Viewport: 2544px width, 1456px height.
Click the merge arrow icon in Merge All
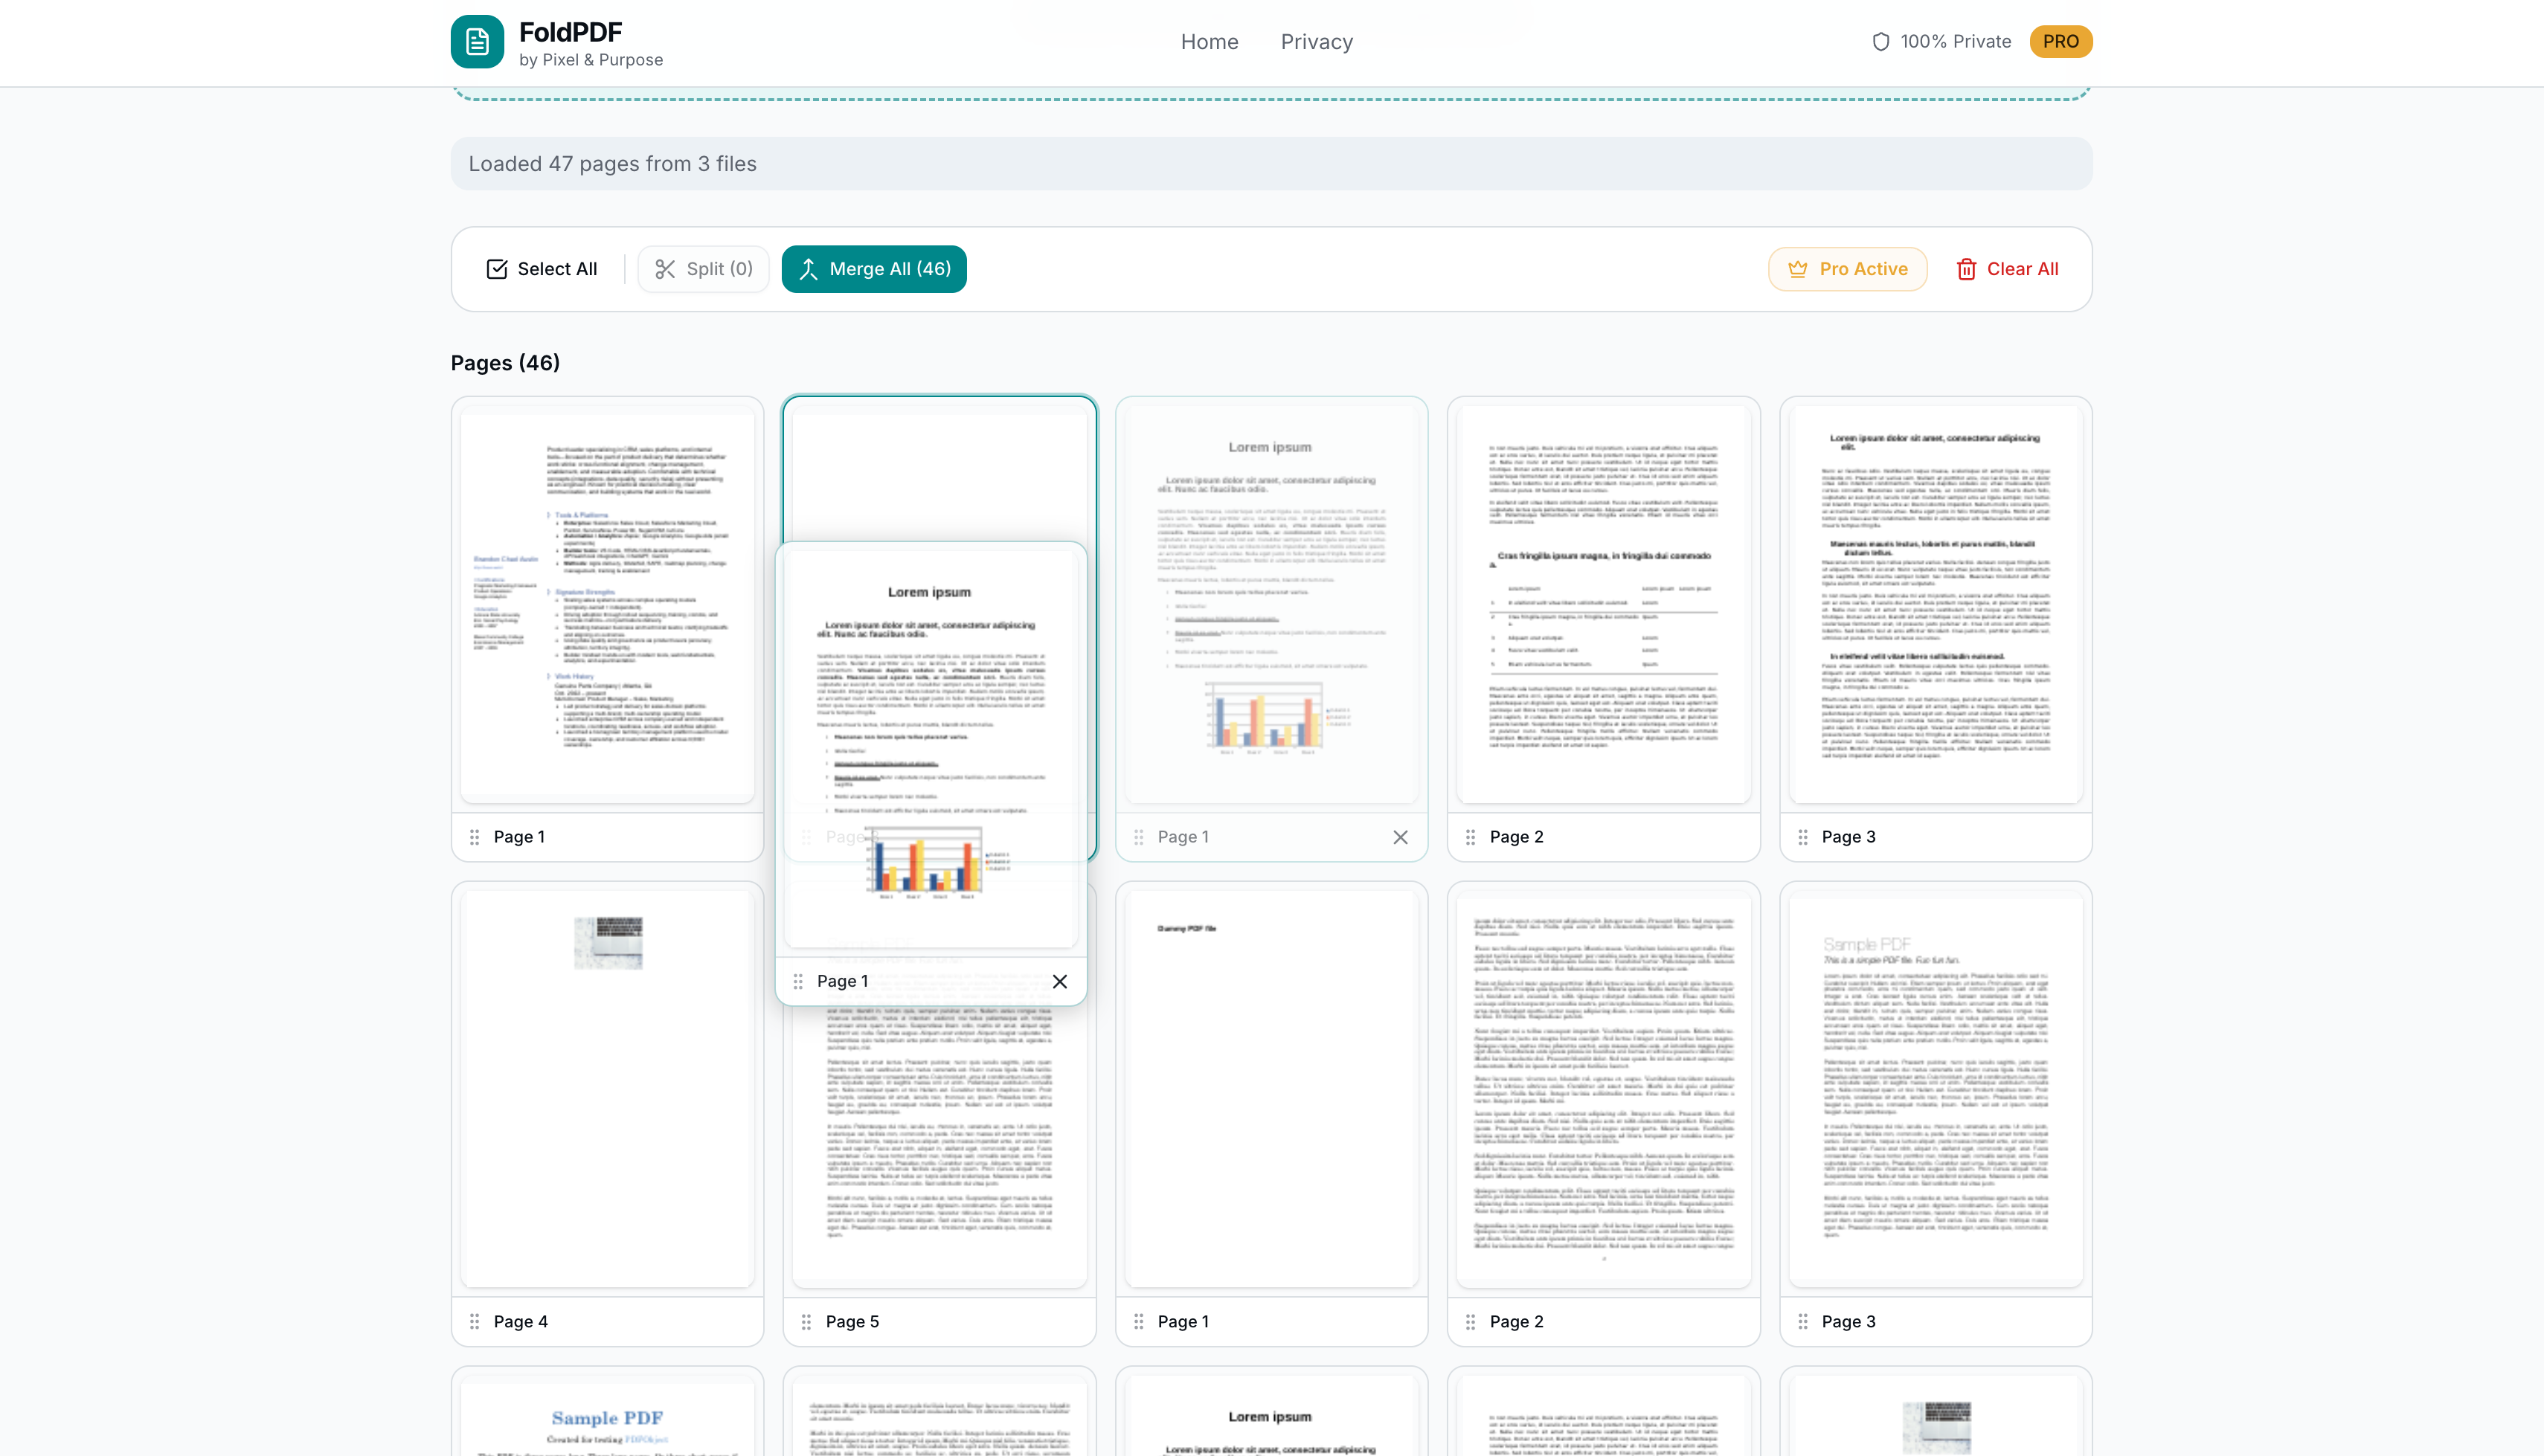807,268
